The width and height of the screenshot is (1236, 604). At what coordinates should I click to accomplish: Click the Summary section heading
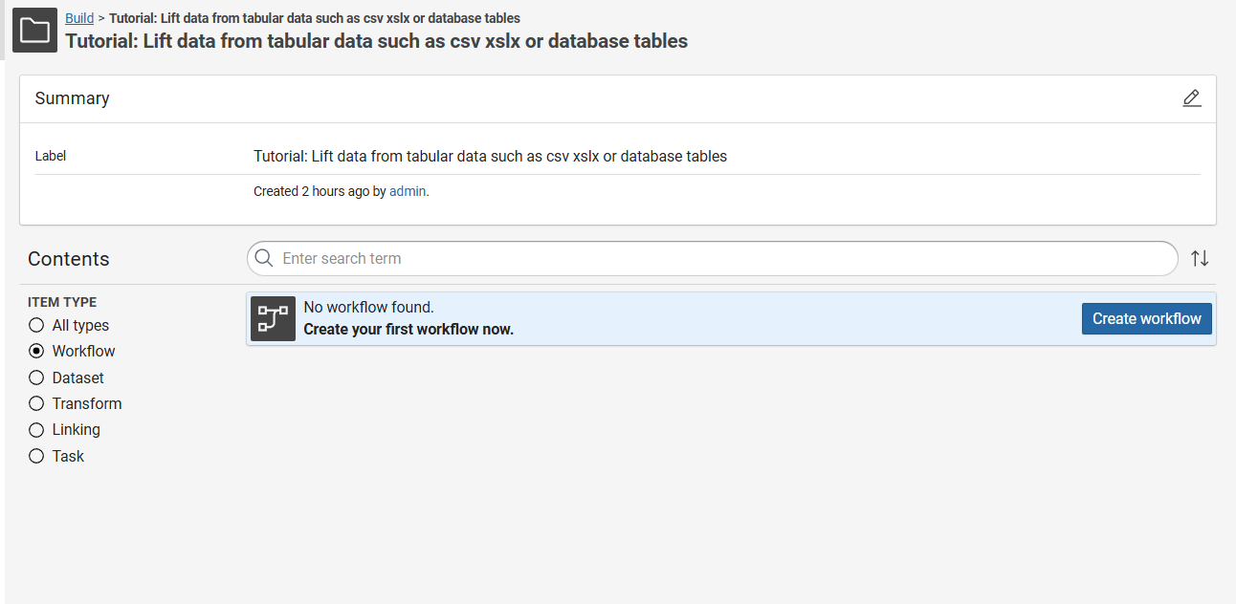(72, 98)
